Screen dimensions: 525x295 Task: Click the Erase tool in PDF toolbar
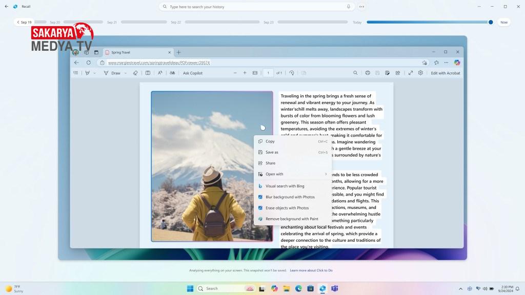pos(135,73)
